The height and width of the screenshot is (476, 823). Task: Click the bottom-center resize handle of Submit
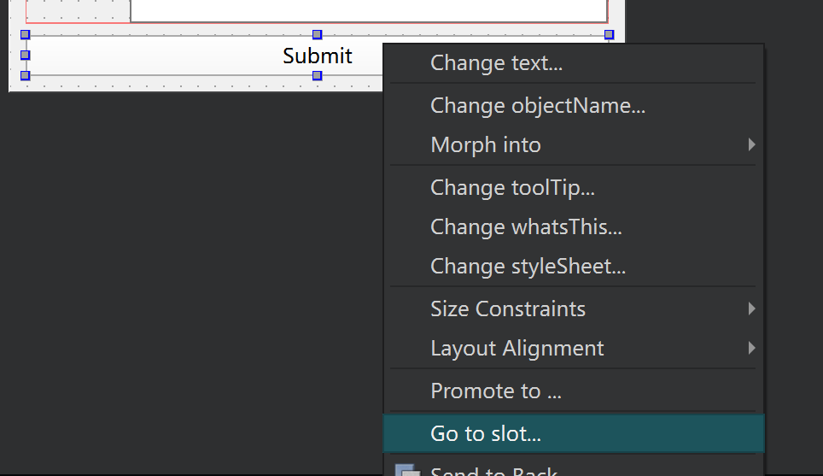click(x=317, y=76)
